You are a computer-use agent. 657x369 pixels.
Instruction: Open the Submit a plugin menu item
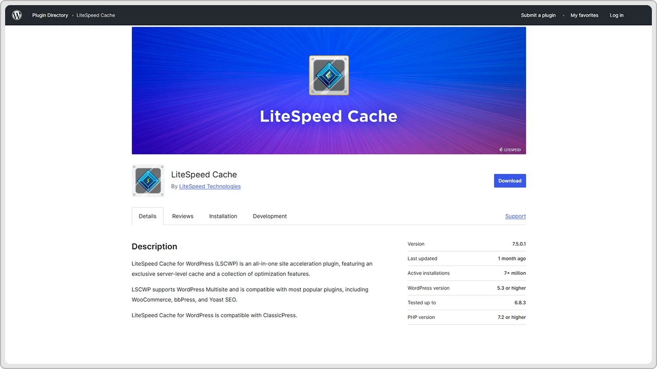pyautogui.click(x=538, y=15)
